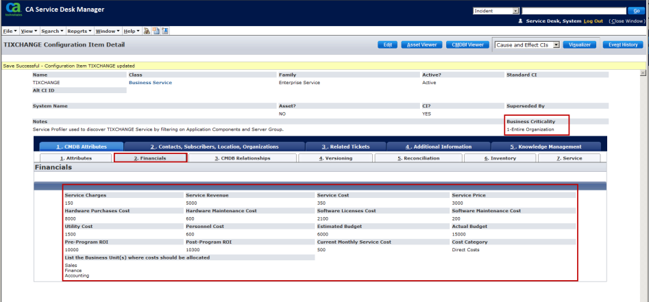Click the Direct Costs category value
This screenshot has height=302, width=649.
coord(465,250)
